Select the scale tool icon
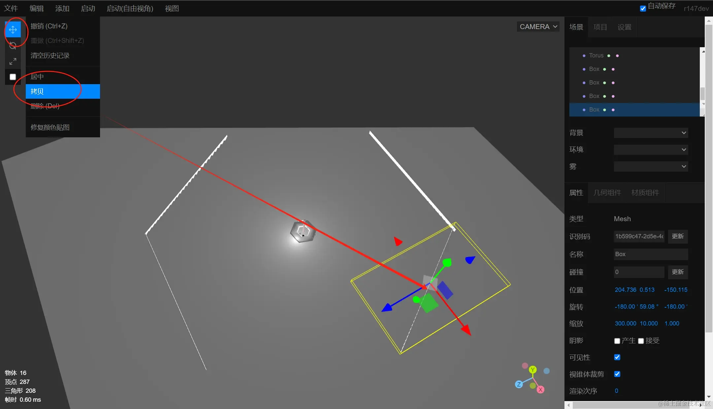Image resolution: width=713 pixels, height=409 pixels. 13,61
